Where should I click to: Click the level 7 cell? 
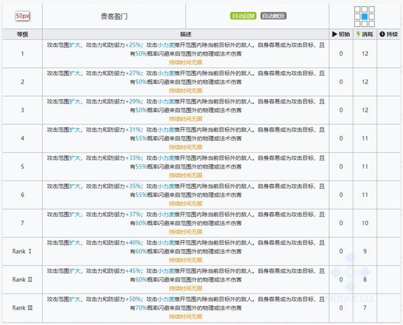point(22,223)
